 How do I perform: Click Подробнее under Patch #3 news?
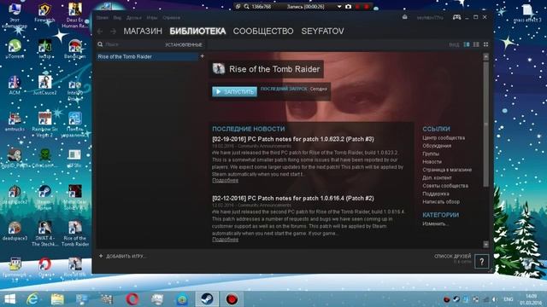click(x=226, y=180)
